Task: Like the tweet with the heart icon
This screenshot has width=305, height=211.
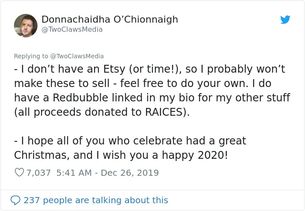Action: click(19, 172)
